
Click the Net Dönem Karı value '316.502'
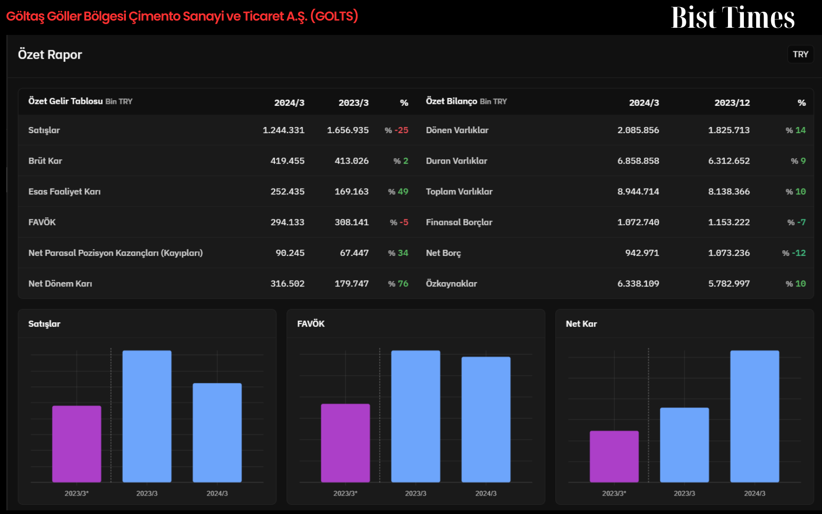[288, 284]
